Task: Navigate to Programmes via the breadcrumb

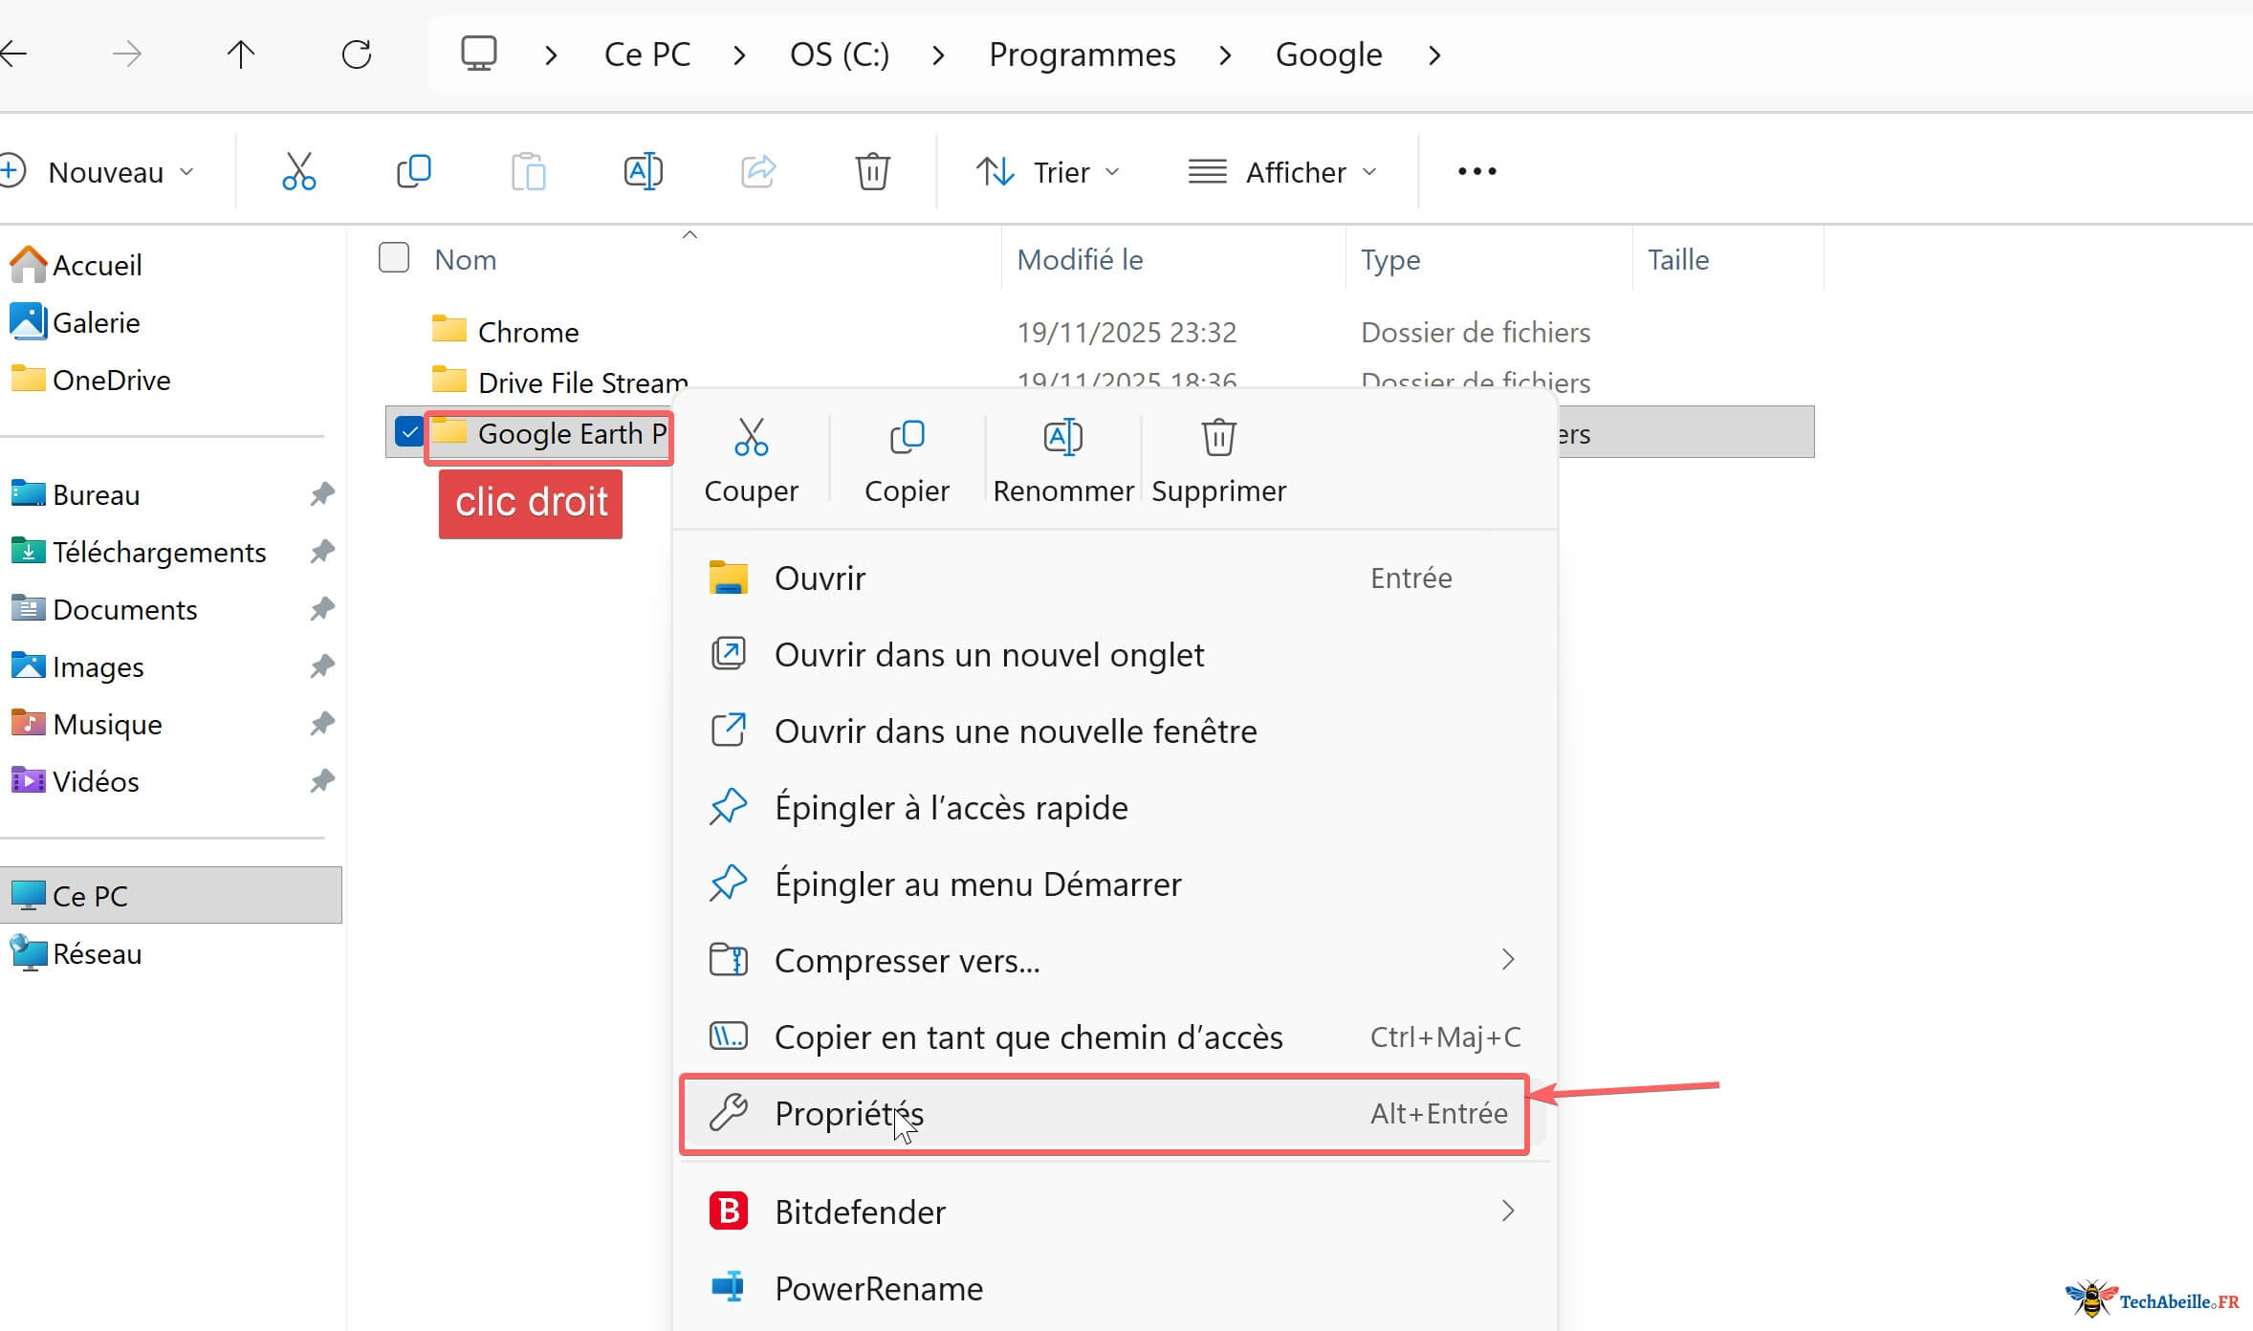Action: 1082,54
